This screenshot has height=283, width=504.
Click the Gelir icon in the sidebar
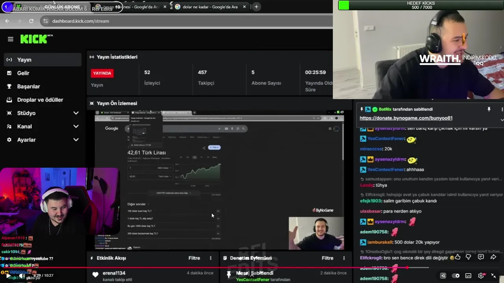pos(9,73)
